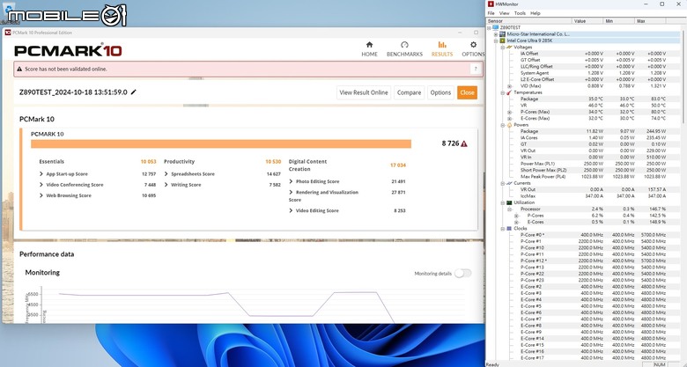Expand Video Conferencing Score row
This screenshot has height=367, width=687.
pos(41,185)
